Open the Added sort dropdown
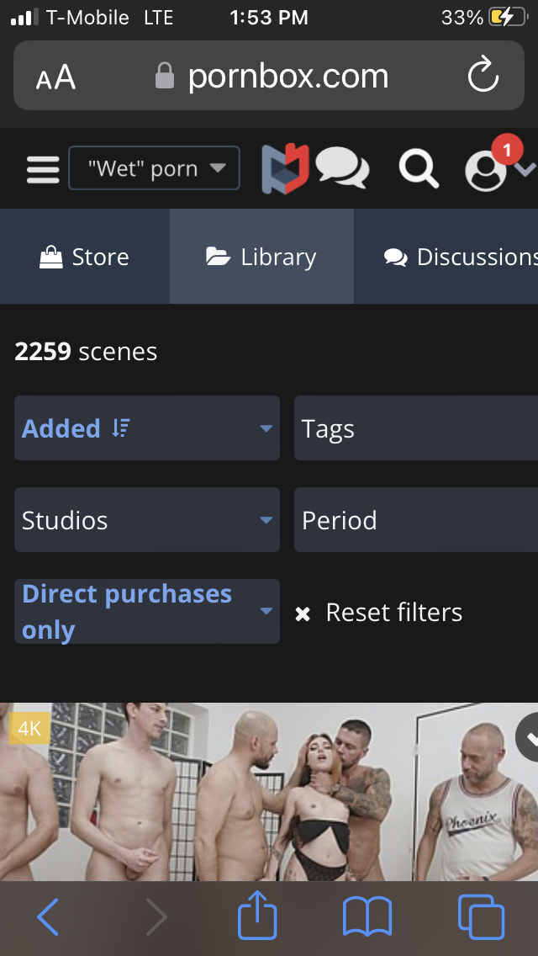Image resolution: width=538 pixels, height=956 pixels. (147, 428)
